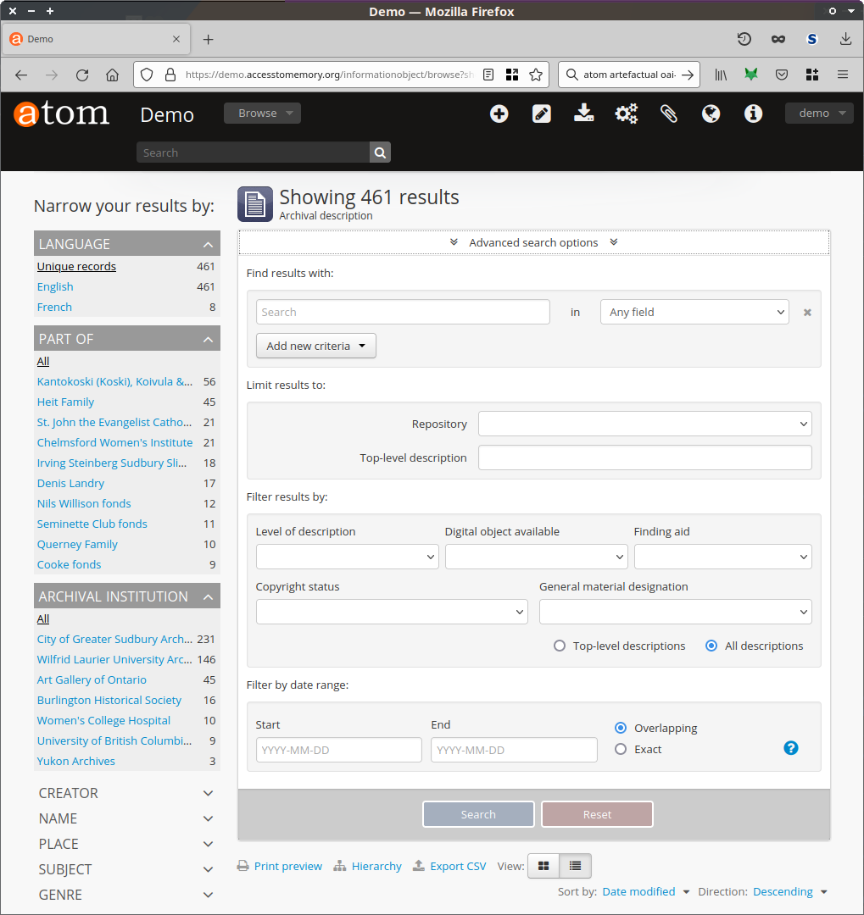864x915 pixels.
Task: Click the Add (plus) icon in header
Action: 499,114
